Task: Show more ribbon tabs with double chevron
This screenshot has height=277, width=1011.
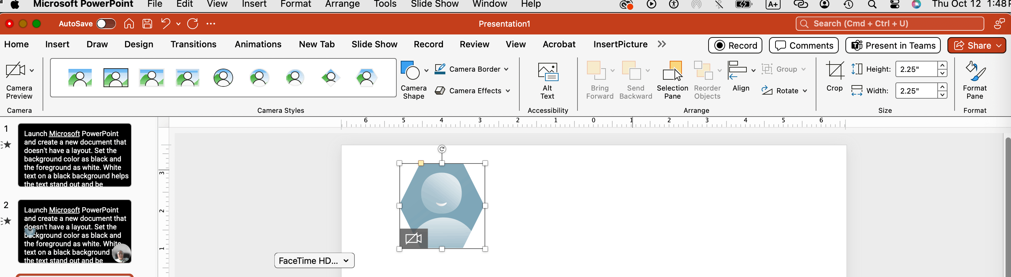Action: coord(662,44)
